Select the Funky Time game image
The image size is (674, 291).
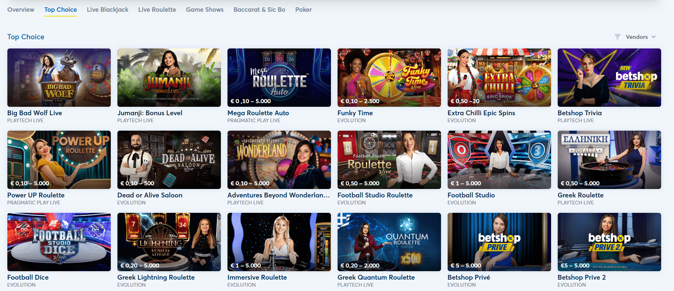click(389, 77)
